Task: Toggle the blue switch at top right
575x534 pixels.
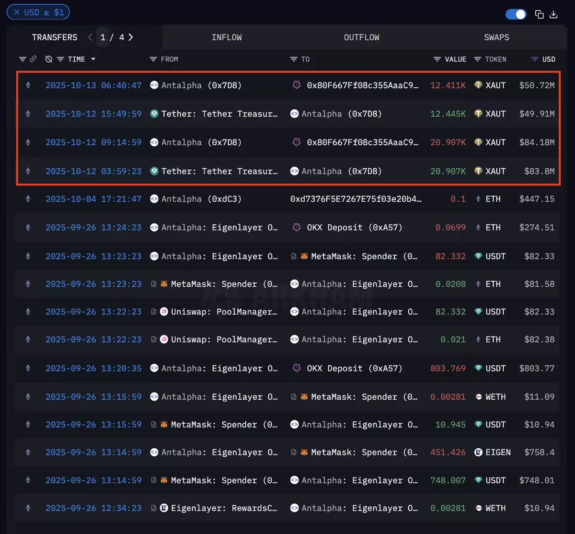Action: [x=516, y=14]
